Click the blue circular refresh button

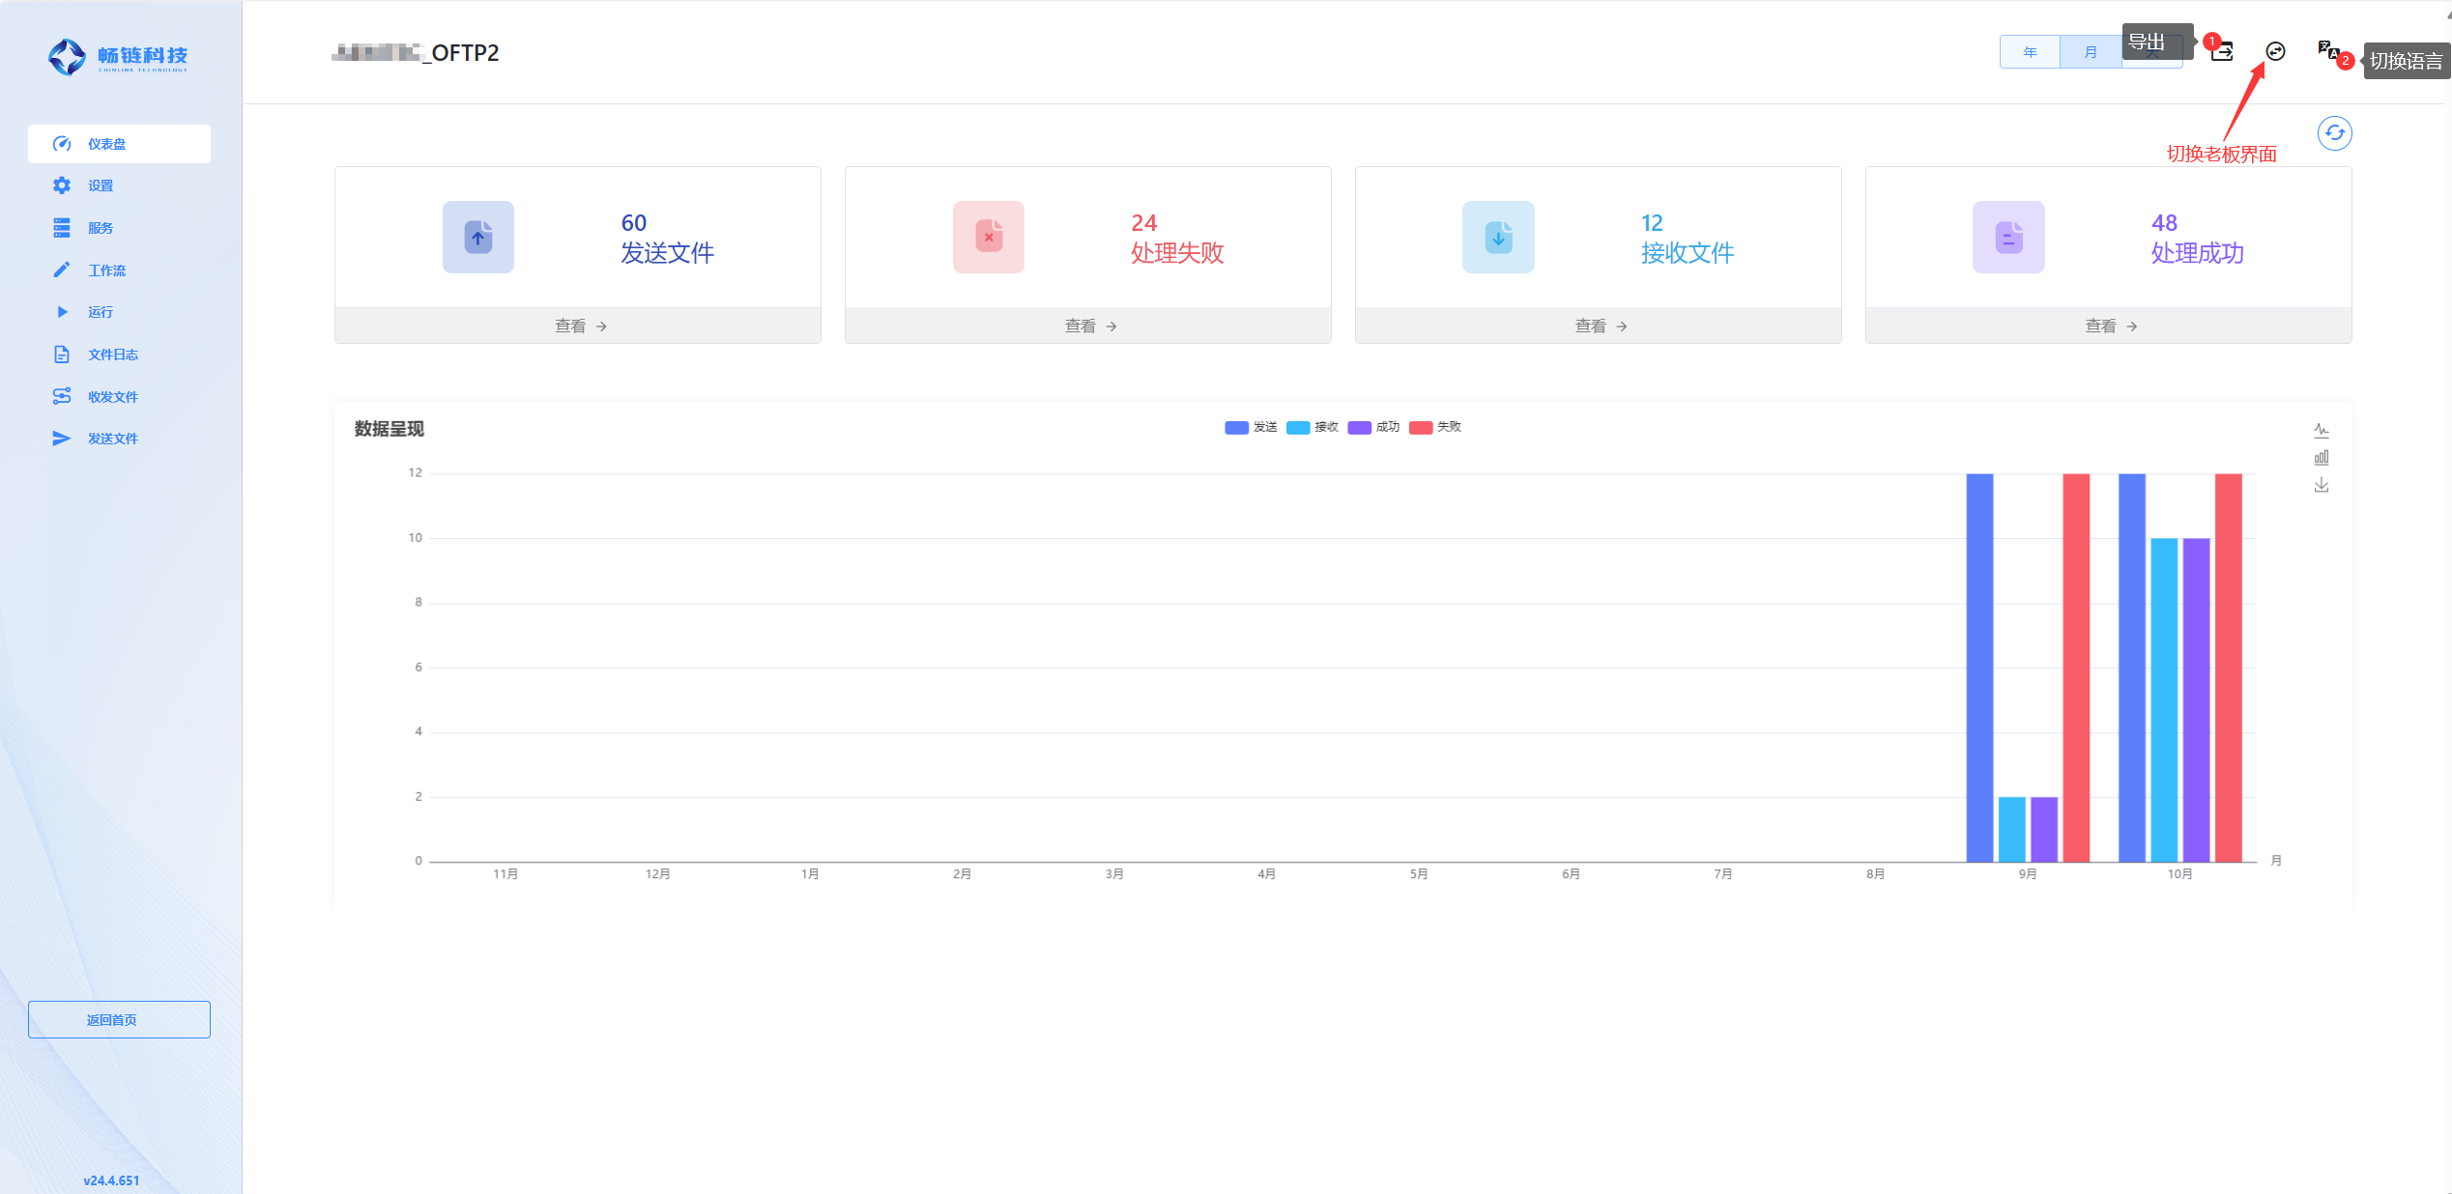pyautogui.click(x=2334, y=133)
